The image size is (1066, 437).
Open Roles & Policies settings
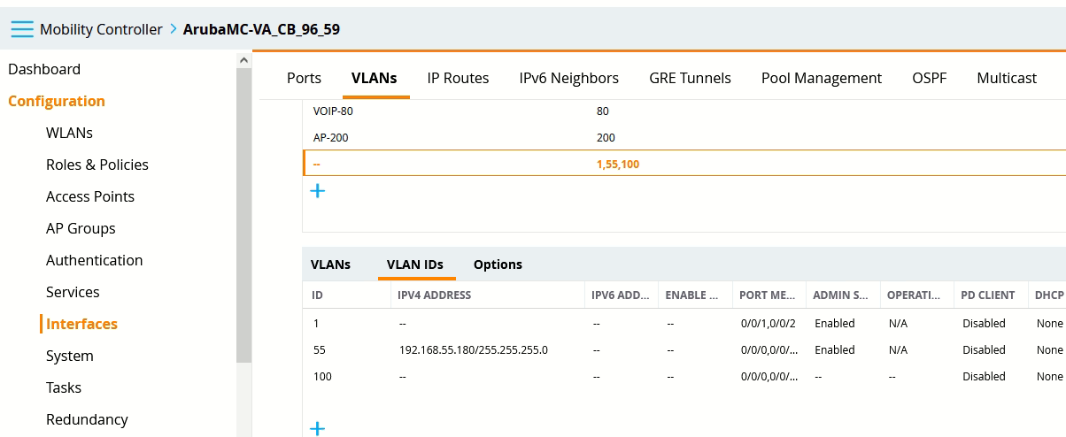[97, 165]
